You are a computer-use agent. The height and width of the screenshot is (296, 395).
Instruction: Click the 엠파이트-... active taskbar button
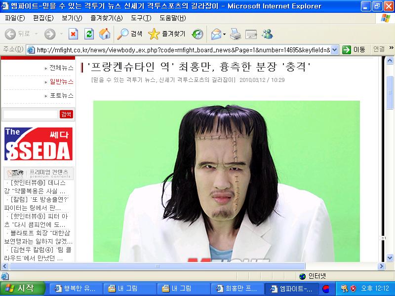pos(291,289)
